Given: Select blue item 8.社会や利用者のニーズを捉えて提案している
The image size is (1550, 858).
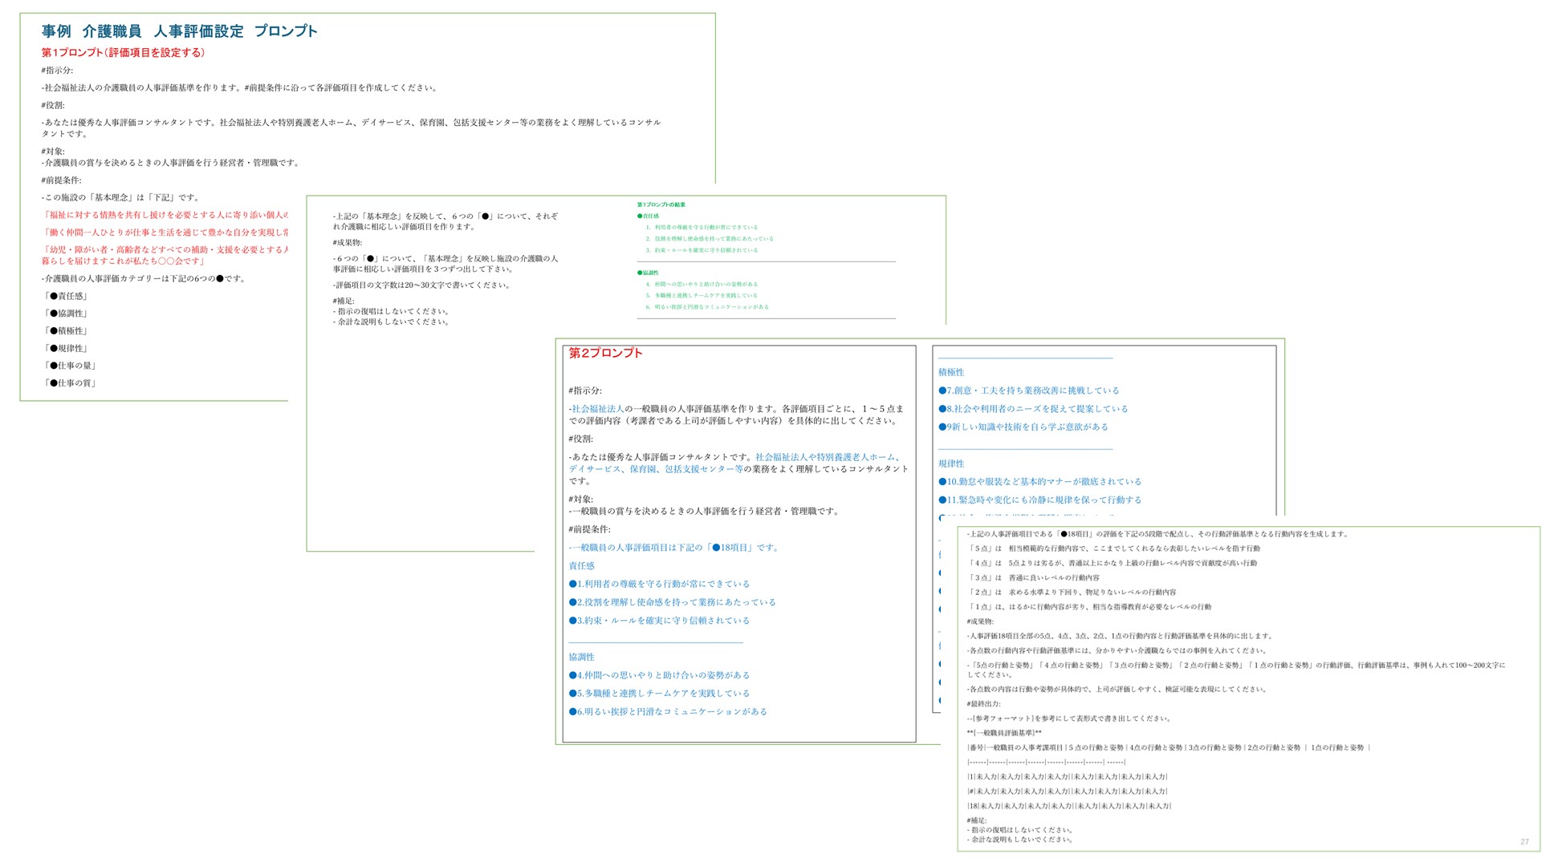Looking at the screenshot, I should point(1033,409).
